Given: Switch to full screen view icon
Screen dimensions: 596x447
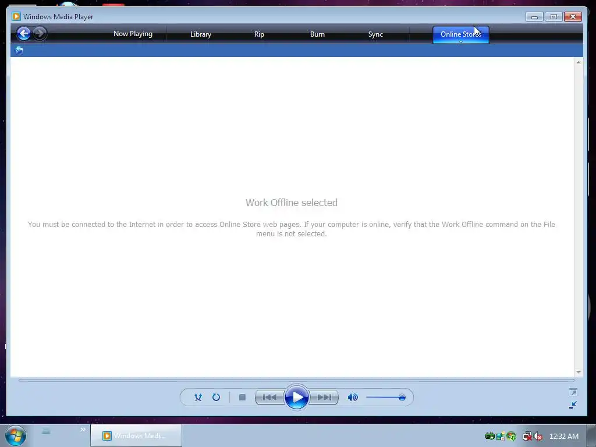Looking at the screenshot, I should tap(573, 392).
